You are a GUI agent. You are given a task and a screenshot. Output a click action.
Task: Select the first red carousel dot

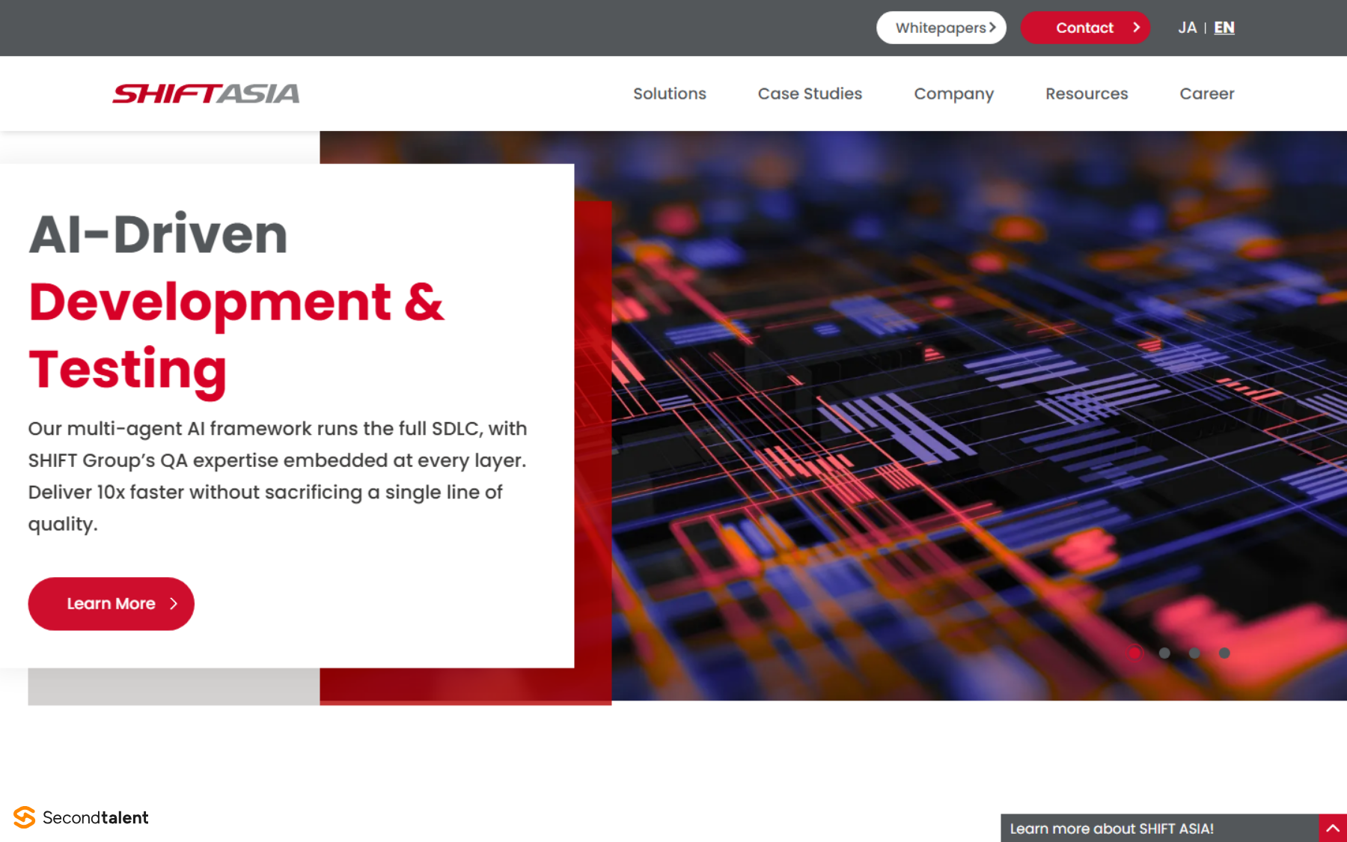point(1134,653)
